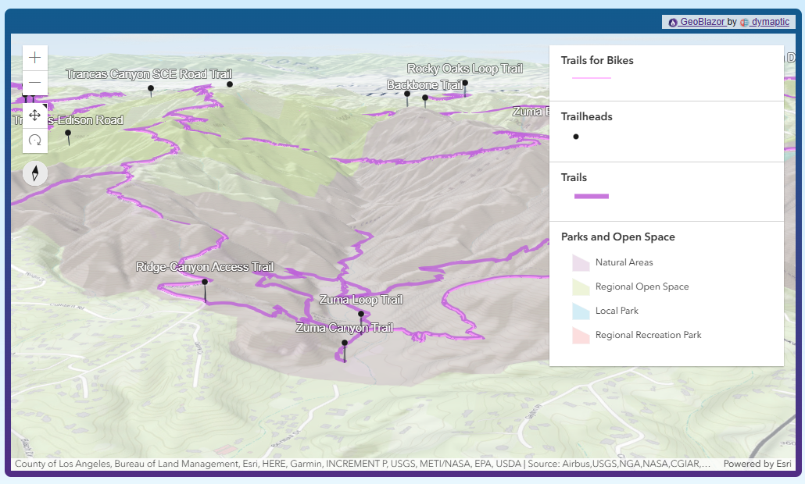This screenshot has height=484, width=805.
Task: Switch to the rotate navigation tool
Action: tap(35, 141)
